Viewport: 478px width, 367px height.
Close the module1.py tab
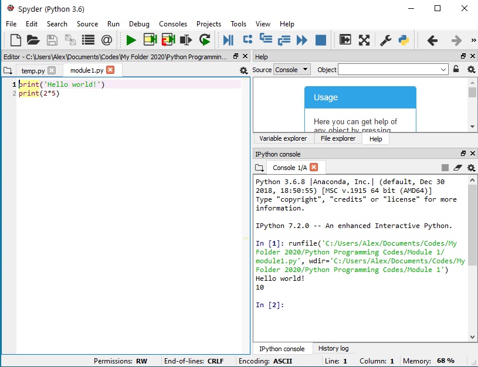coord(110,70)
